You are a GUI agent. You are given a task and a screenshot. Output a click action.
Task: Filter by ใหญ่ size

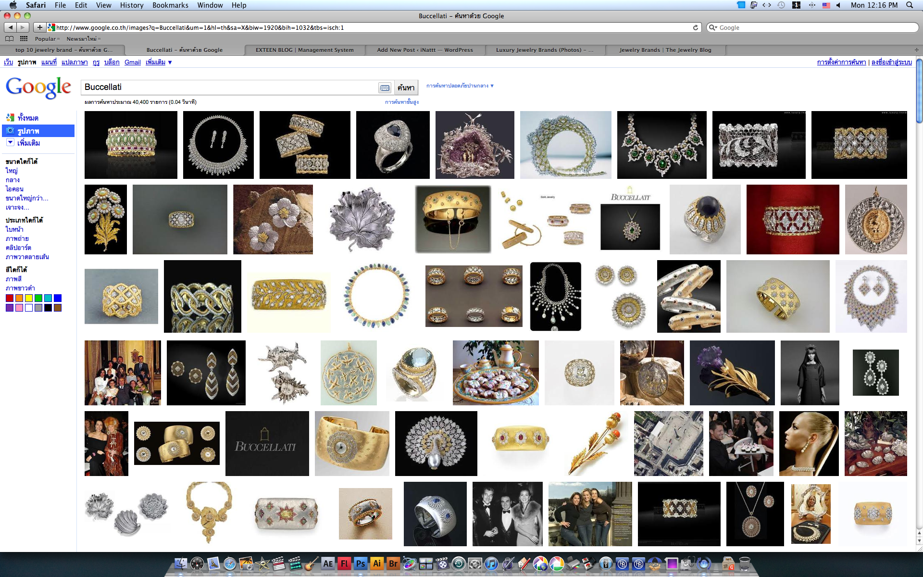(12, 171)
